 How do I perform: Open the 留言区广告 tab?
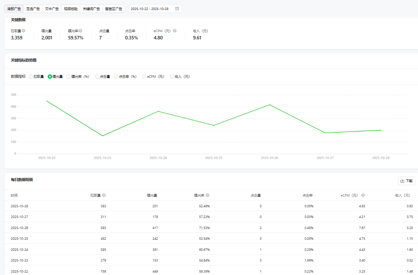point(114,9)
